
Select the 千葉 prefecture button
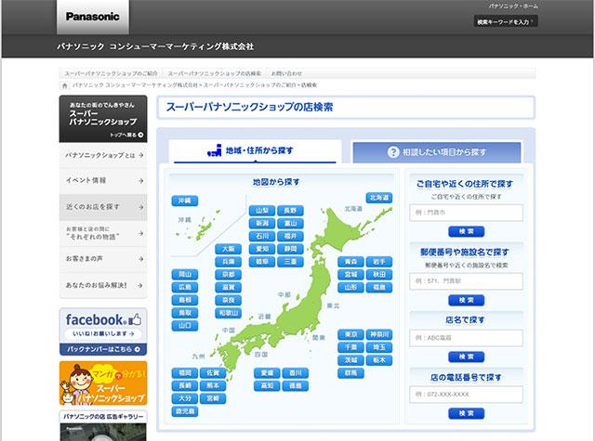coord(351,347)
